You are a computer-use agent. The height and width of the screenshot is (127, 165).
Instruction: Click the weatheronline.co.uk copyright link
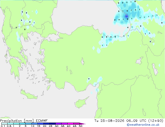pyautogui.click(x=143, y=125)
